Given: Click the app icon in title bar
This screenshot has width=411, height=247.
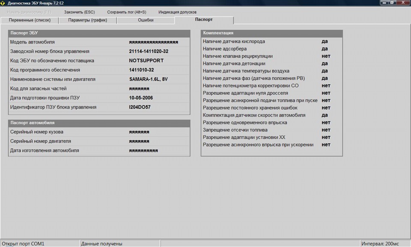Looking at the screenshot, I should (3, 3).
